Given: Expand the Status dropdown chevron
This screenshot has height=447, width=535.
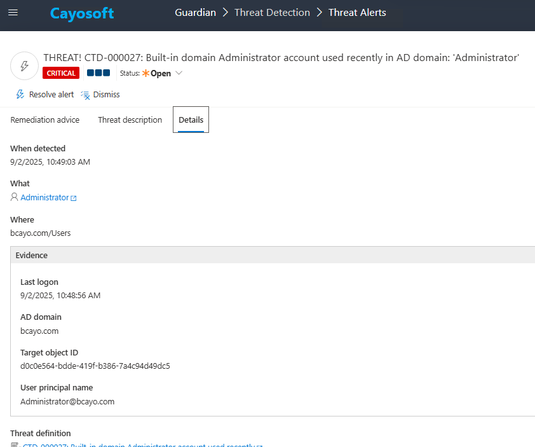Looking at the screenshot, I should (x=179, y=73).
